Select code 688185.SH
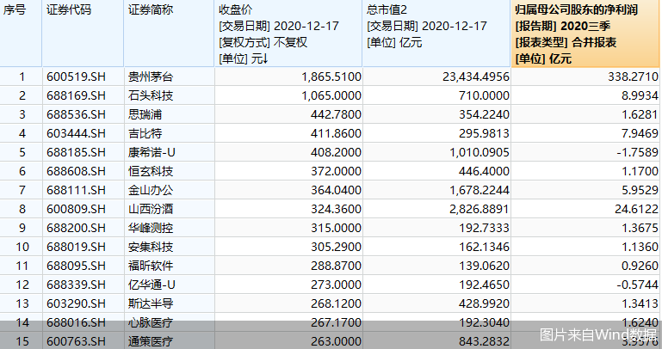Viewport: 662px width, 349px height. pyautogui.click(x=76, y=152)
